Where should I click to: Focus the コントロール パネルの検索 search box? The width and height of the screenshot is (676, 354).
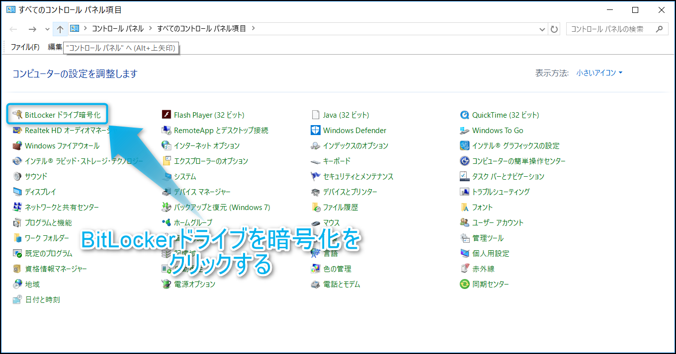(x=611, y=29)
